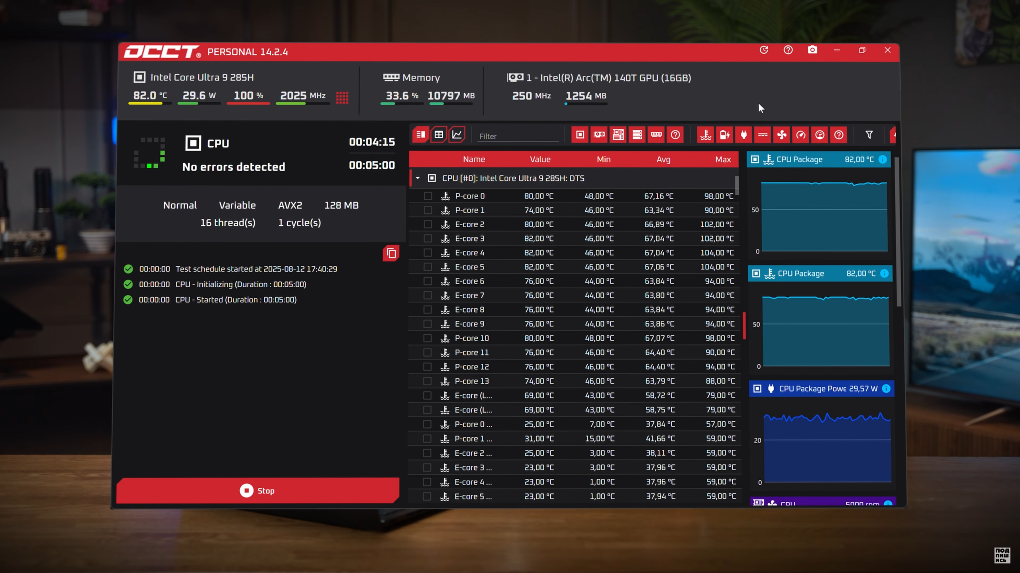Viewport: 1020px width, 573px height.
Task: Click the sensor table vertical scrollbar
Action: click(x=737, y=185)
